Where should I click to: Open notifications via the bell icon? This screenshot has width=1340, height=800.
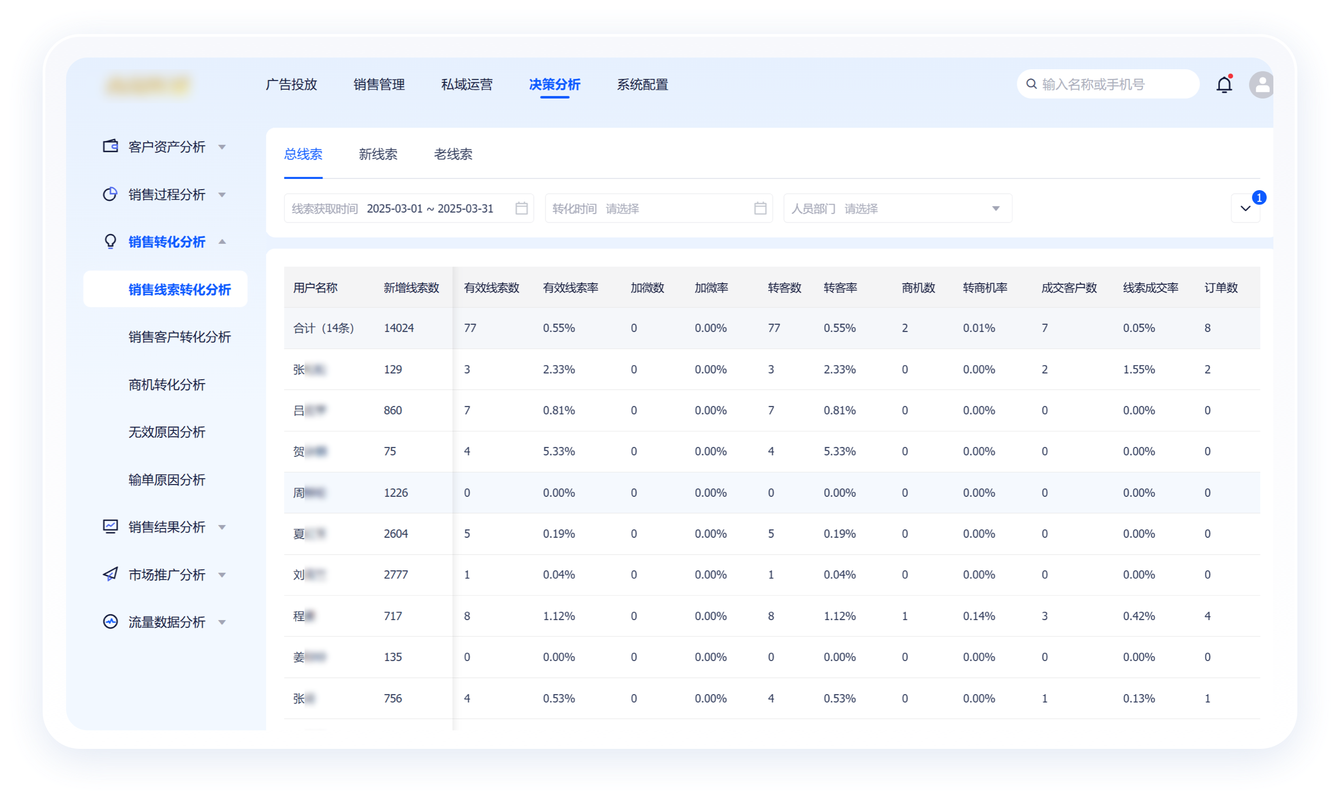click(x=1224, y=84)
